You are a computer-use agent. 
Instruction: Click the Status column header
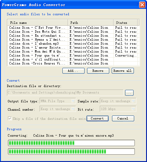pos(125,23)
